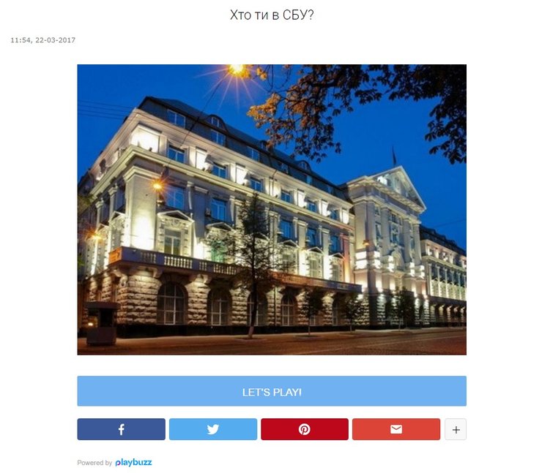Viewport: 542px width, 473px height.
Task: Open more sharing options plus button
Action: [x=456, y=429]
